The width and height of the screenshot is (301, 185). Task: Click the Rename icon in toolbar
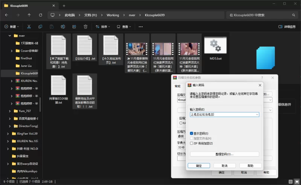coord(63,27)
